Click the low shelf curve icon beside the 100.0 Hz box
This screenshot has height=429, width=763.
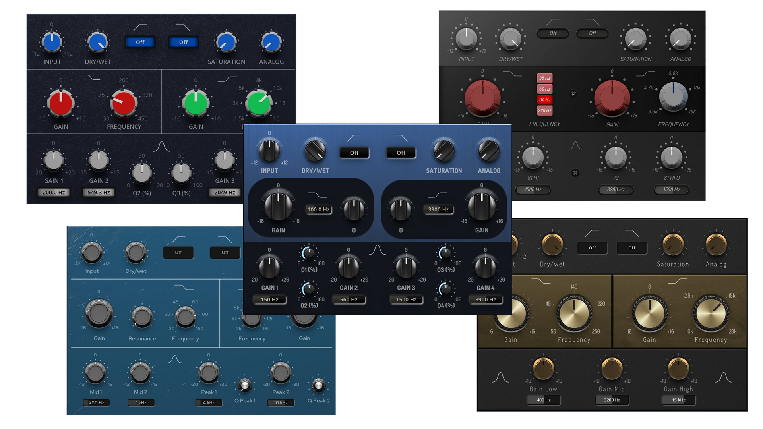pyautogui.click(x=318, y=195)
